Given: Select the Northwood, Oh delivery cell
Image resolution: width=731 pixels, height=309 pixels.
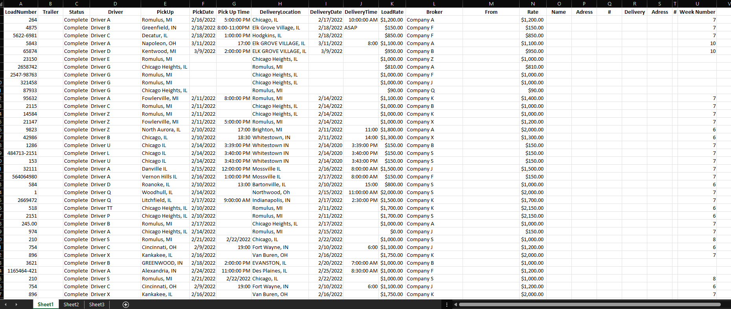Looking at the screenshot, I should (x=280, y=192).
